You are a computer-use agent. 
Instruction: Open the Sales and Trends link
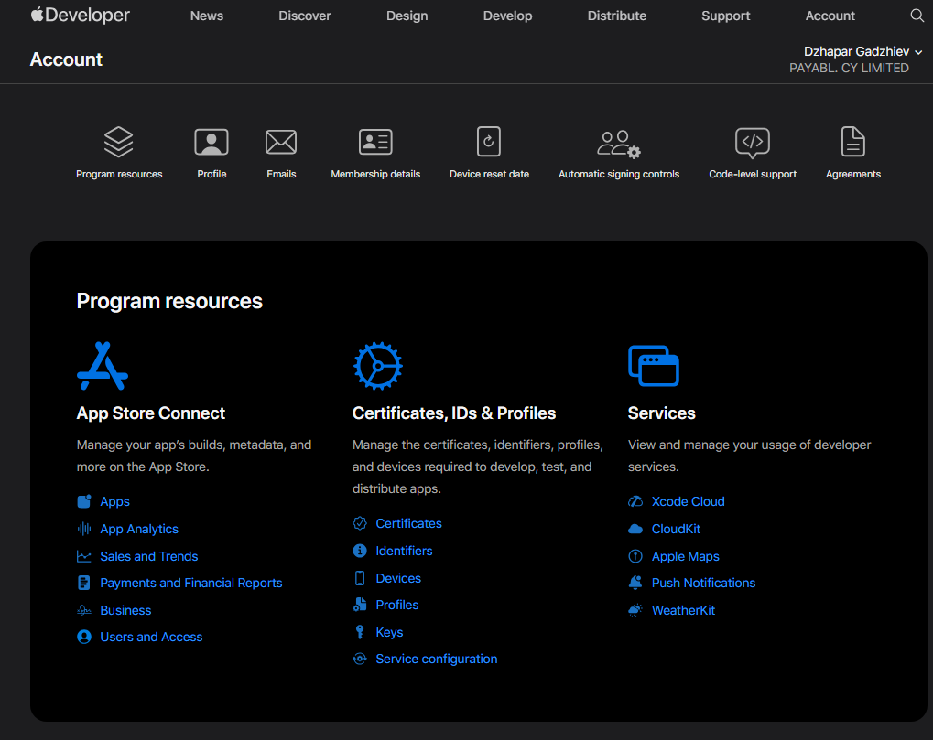point(148,556)
